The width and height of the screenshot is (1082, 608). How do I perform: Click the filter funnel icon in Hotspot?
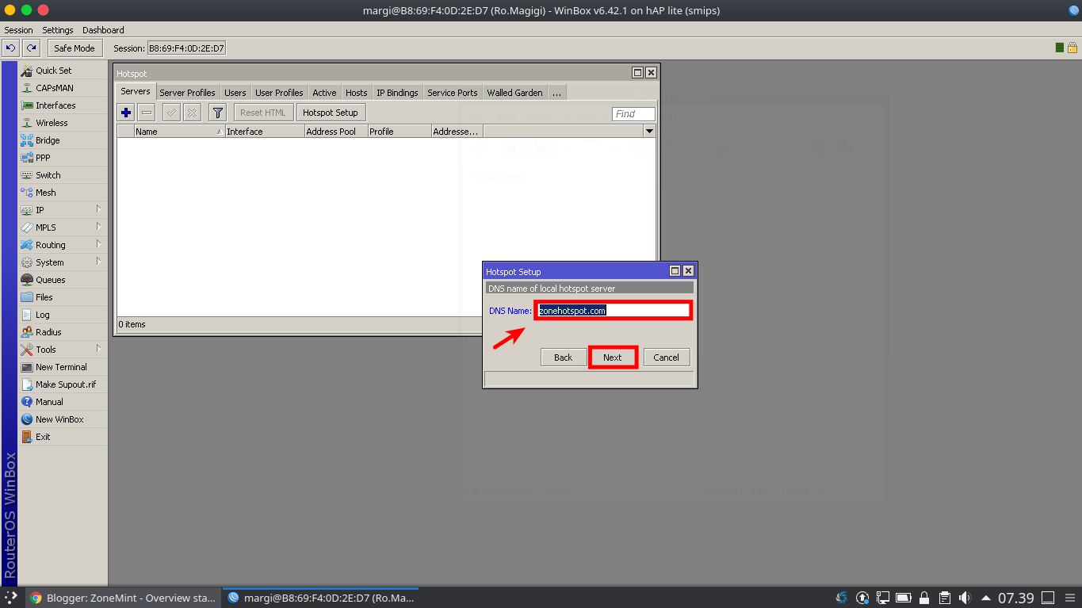217,113
